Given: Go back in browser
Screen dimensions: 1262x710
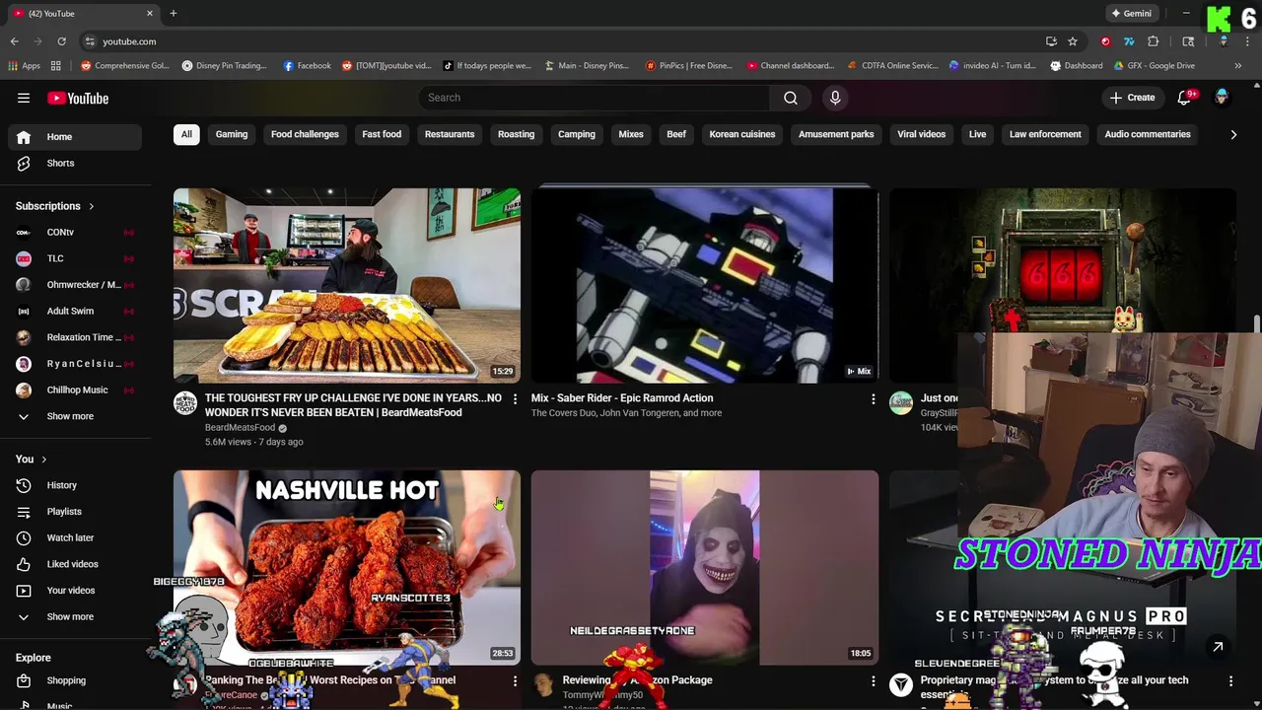Looking at the screenshot, I should 14,41.
